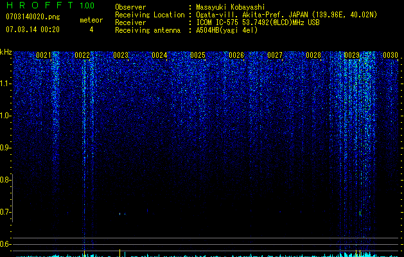Click the HROFFT 1.0.0 title text

[x=50, y=5]
